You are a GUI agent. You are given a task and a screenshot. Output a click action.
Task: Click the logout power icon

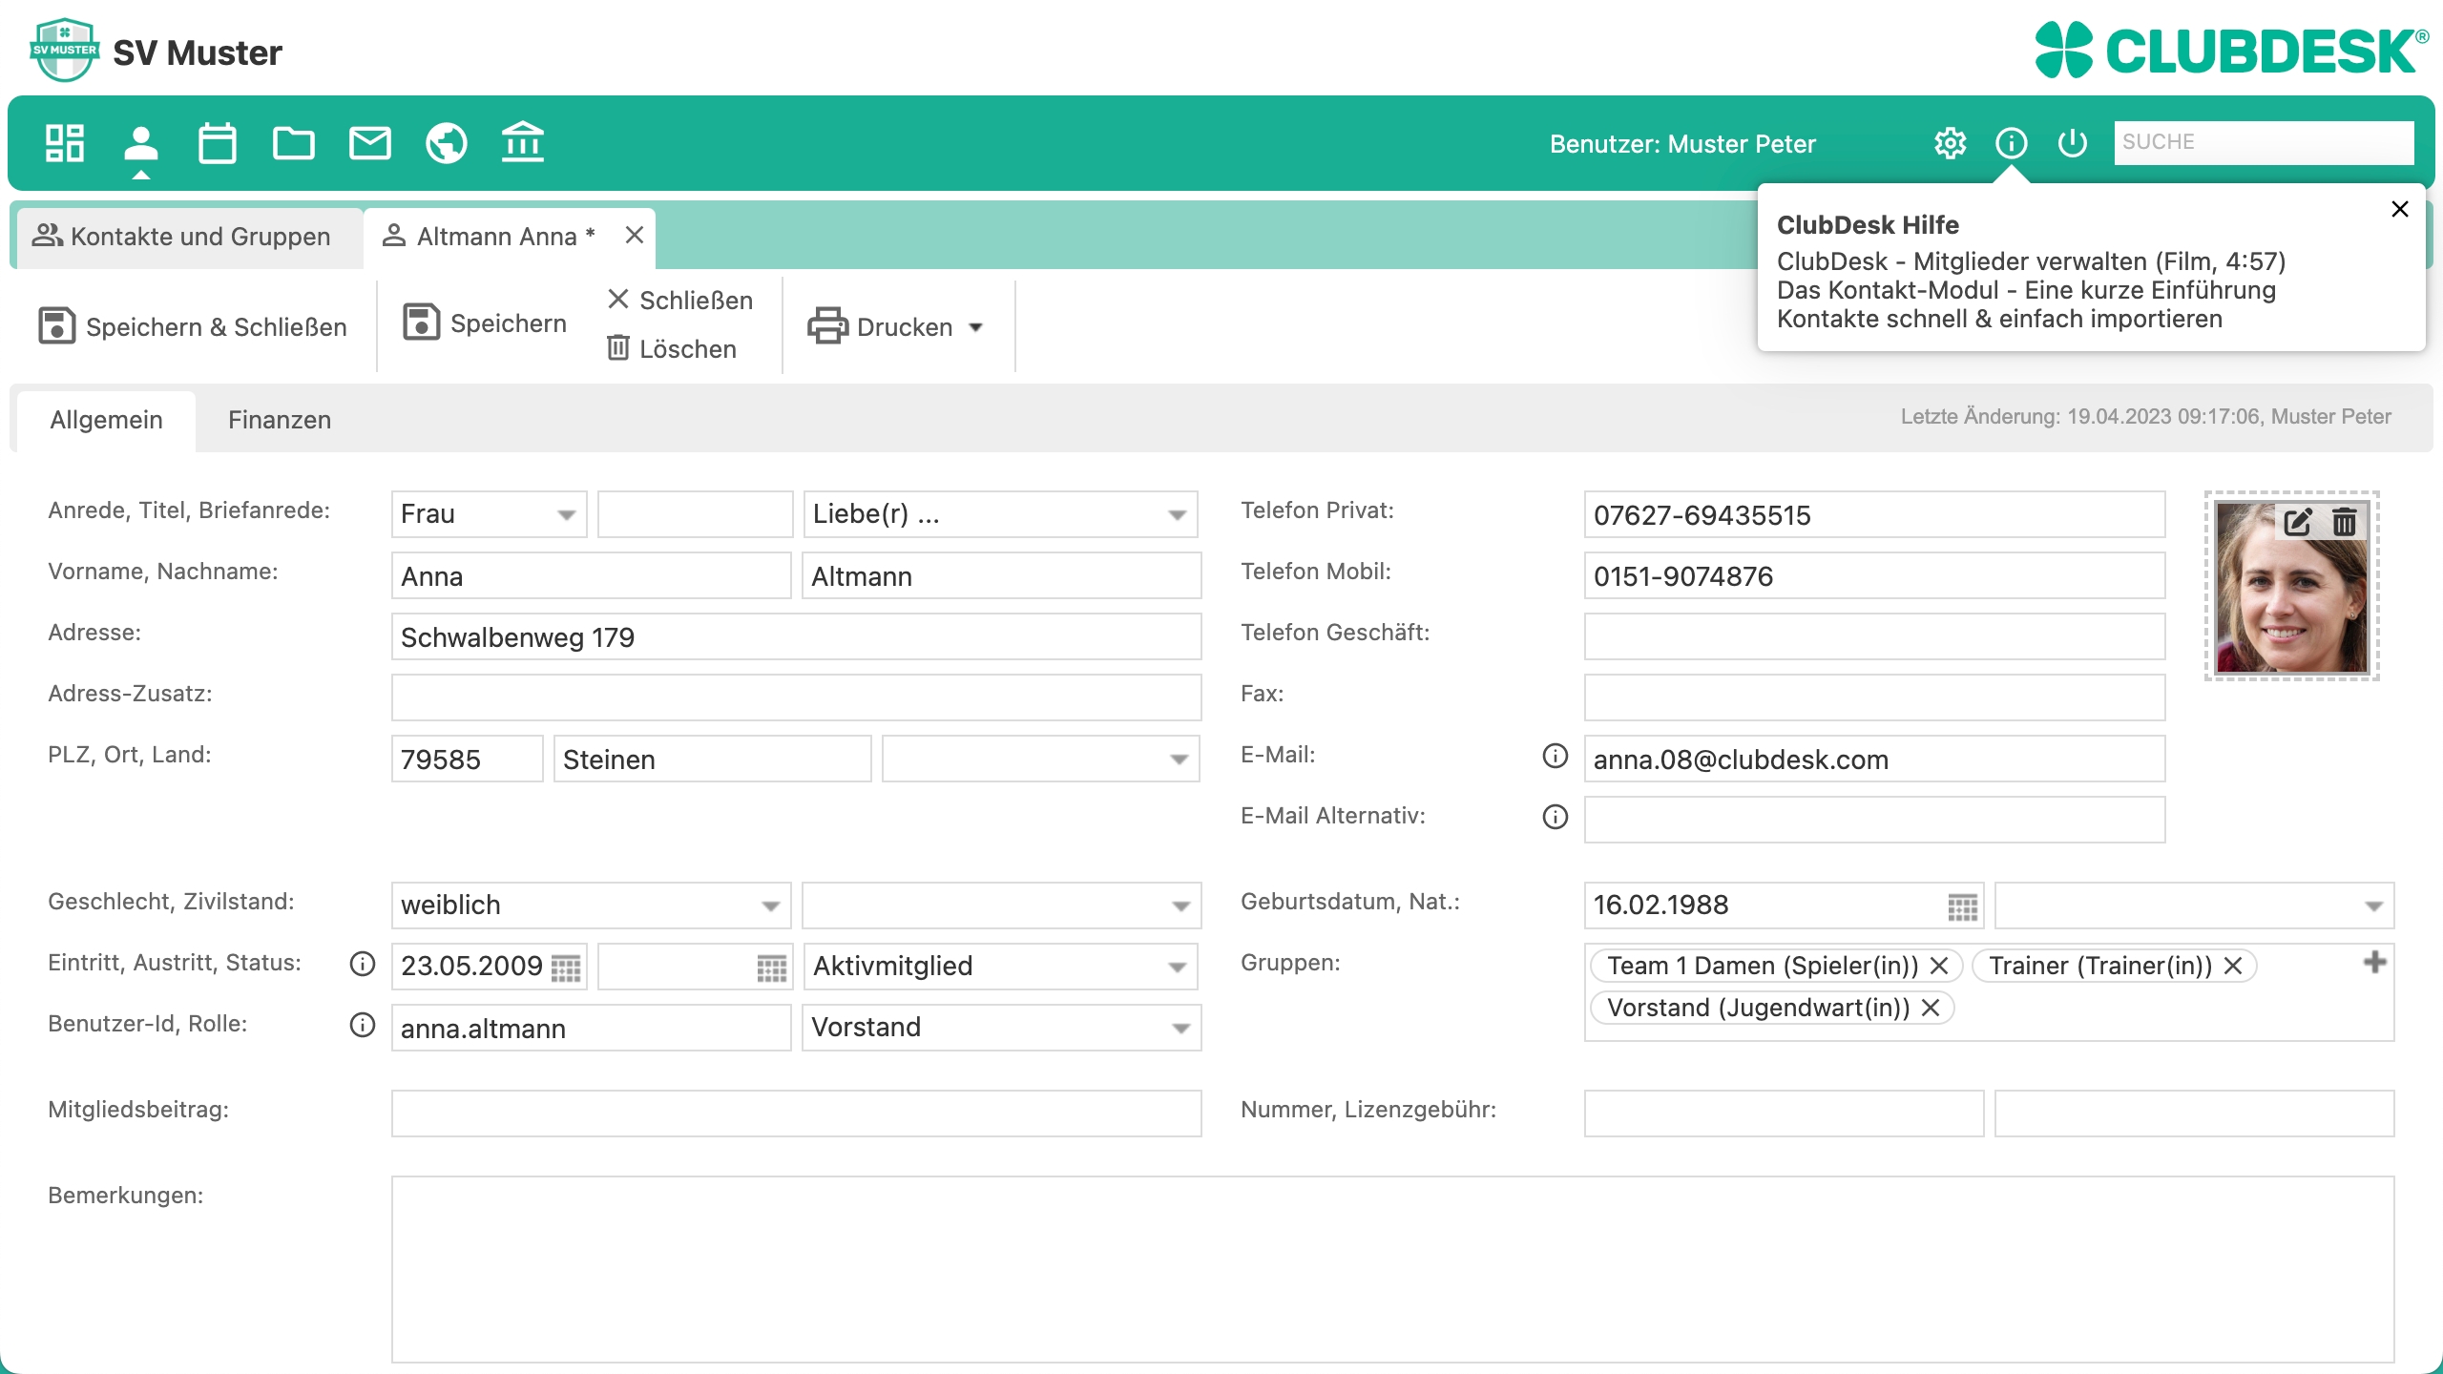point(2072,143)
